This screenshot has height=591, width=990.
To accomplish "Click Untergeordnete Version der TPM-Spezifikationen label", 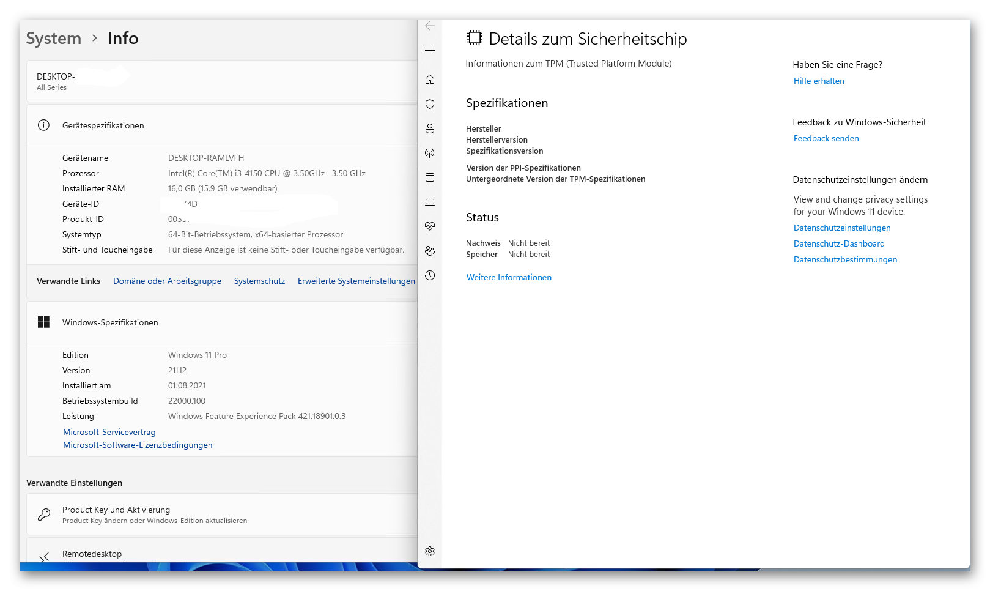I will (x=556, y=179).
